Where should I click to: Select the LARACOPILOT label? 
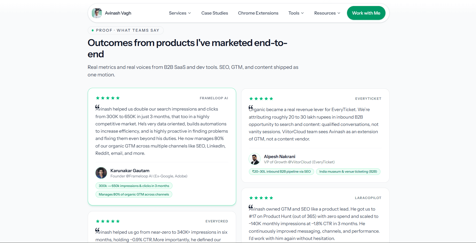click(x=368, y=198)
